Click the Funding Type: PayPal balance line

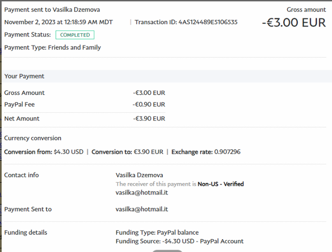(157, 232)
